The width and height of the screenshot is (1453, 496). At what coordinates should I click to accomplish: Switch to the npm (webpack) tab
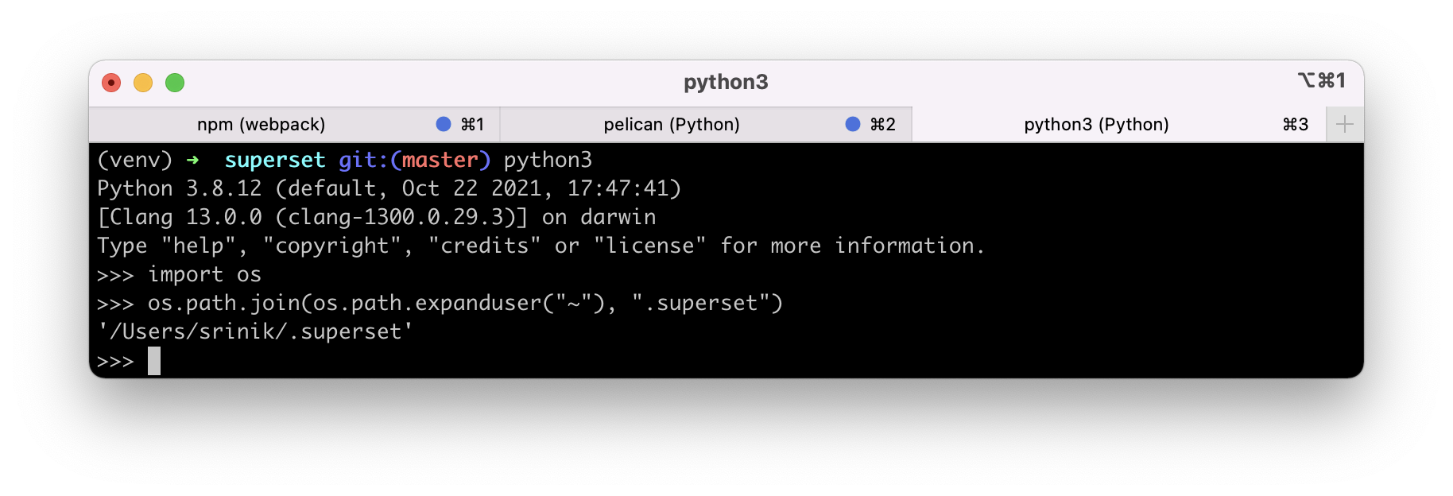pos(294,124)
